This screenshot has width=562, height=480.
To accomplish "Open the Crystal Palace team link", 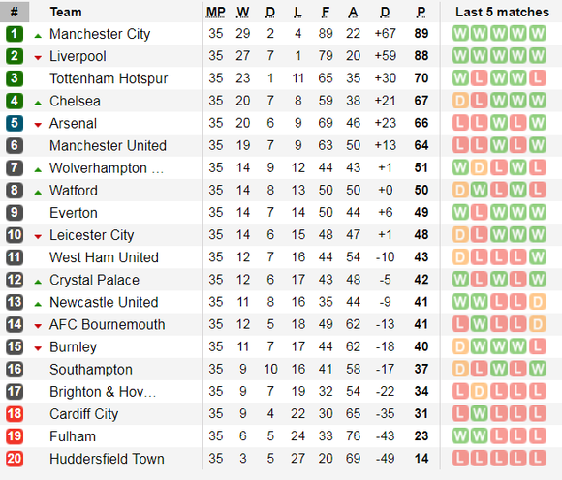I will click(94, 280).
